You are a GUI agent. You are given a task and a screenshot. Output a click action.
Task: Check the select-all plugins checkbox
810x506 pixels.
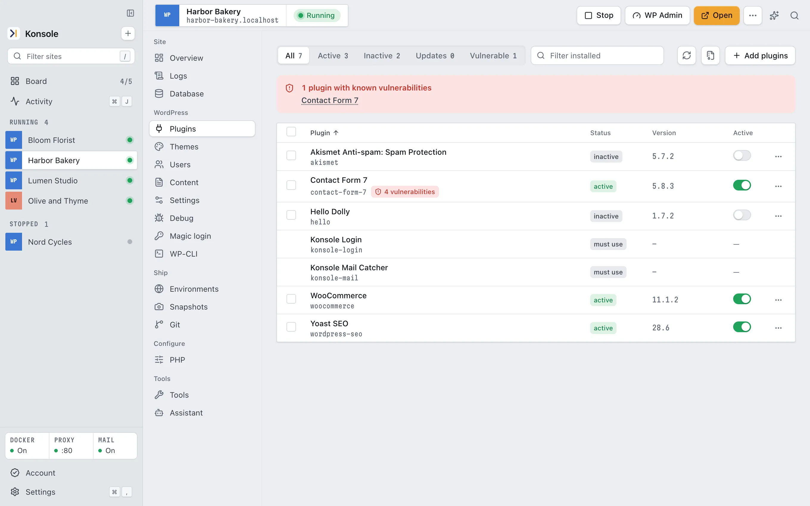pos(291,132)
